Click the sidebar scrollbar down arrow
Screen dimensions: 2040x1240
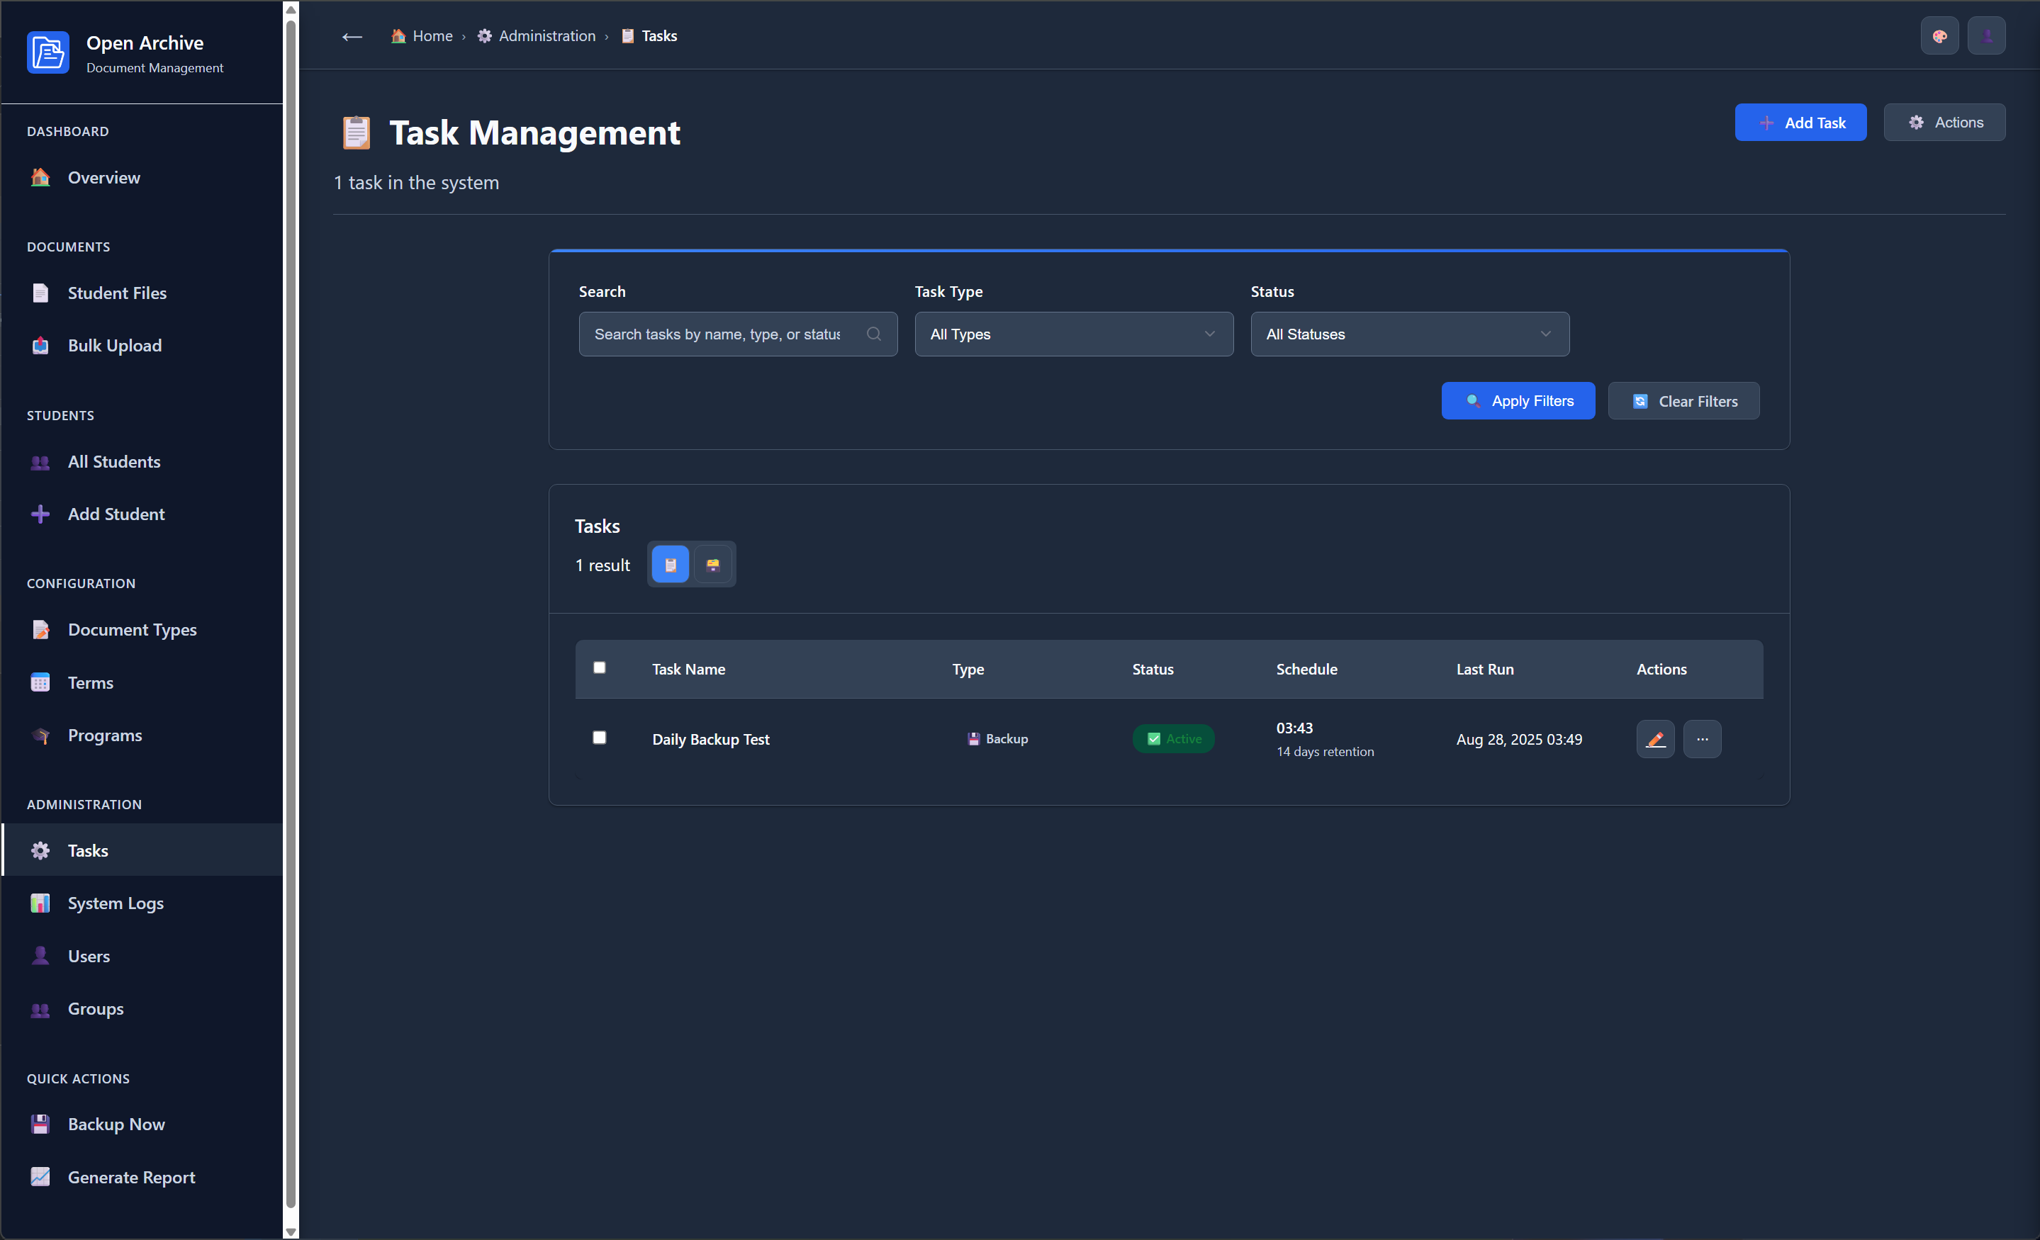pyautogui.click(x=291, y=1231)
